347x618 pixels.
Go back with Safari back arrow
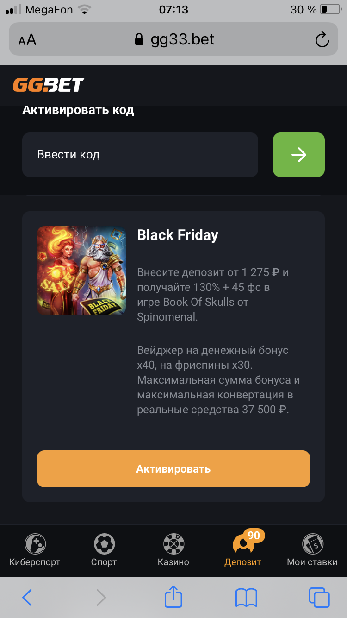coord(27,598)
